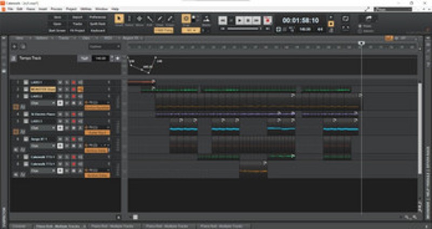Click the icon beside the add track button

coord(23,46)
